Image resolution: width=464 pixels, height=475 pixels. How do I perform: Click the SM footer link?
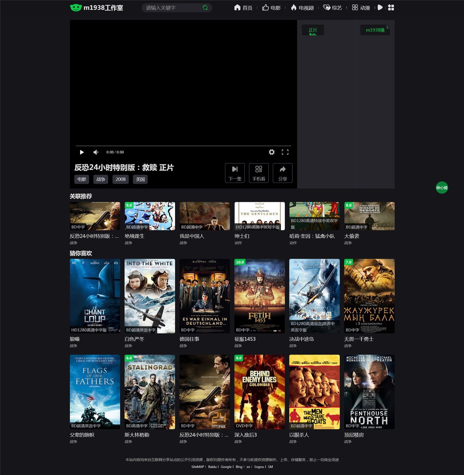coord(270,467)
